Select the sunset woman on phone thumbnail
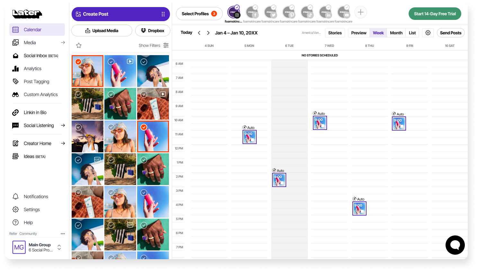This screenshot has height=272, width=478. point(87,136)
